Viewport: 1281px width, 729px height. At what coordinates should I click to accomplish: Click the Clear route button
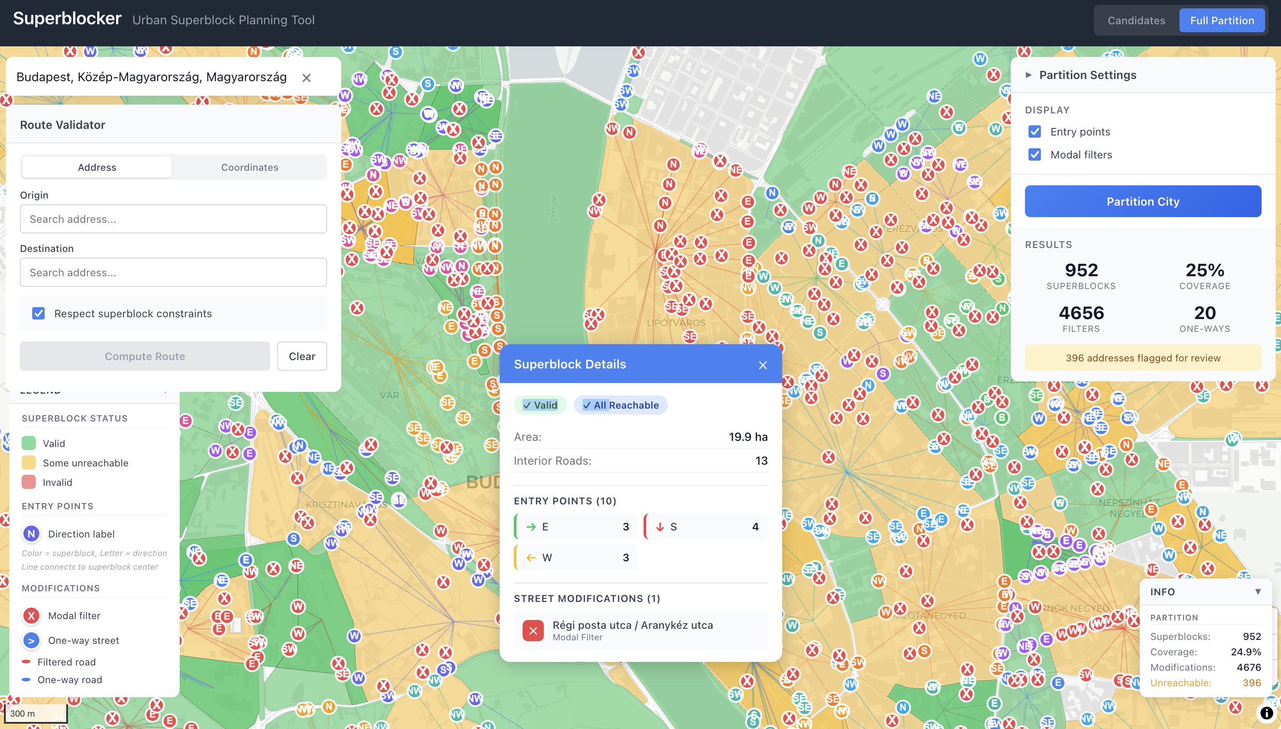301,356
